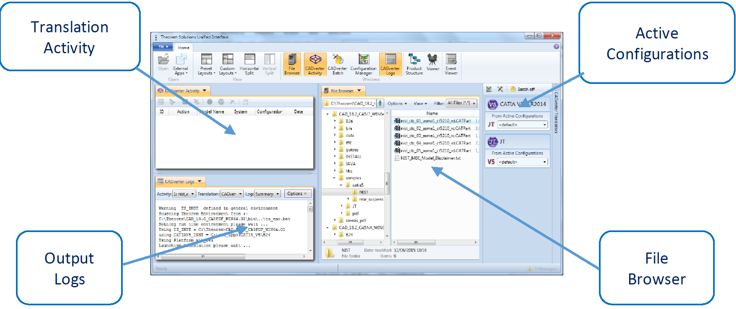This screenshot has height=309, width=736.
Task: Click the tools wrench icon beside Batch off
Action: coord(500,89)
